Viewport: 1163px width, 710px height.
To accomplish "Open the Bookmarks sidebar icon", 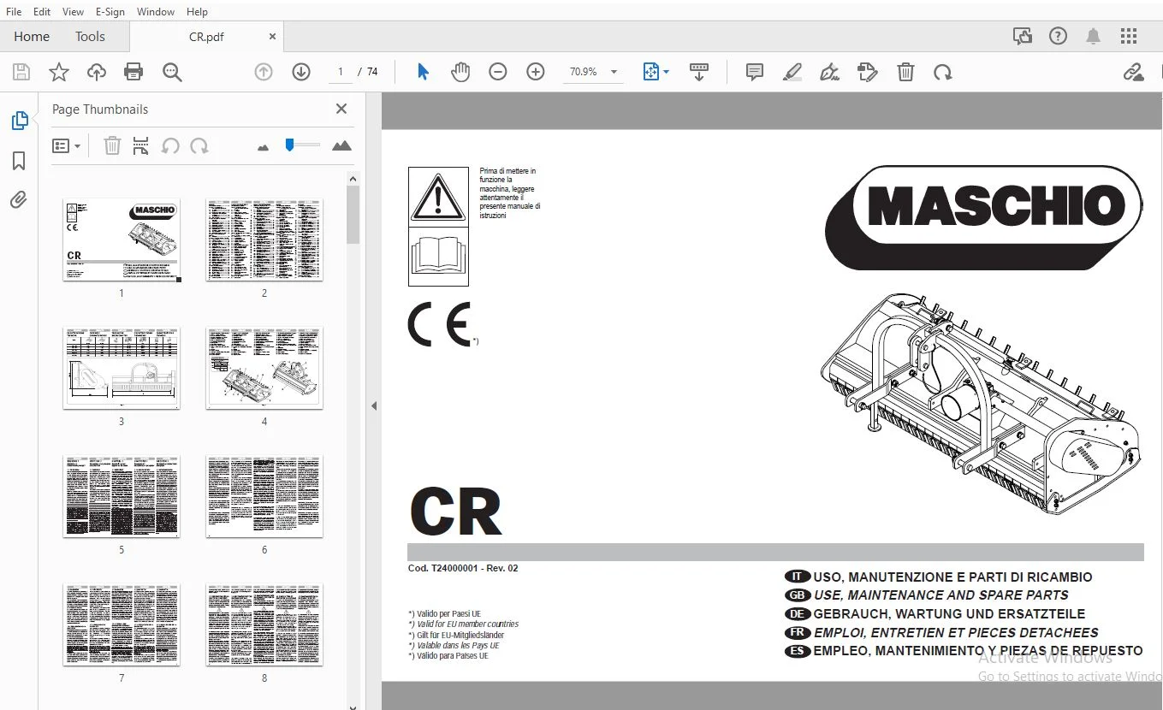I will click(x=19, y=161).
